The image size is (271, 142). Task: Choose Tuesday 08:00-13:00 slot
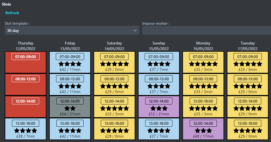[248, 84]
